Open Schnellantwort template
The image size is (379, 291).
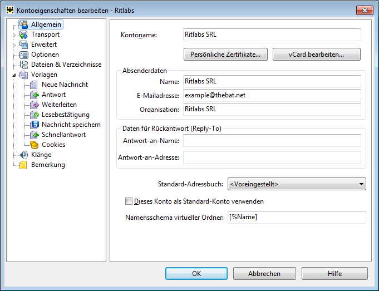(63, 135)
